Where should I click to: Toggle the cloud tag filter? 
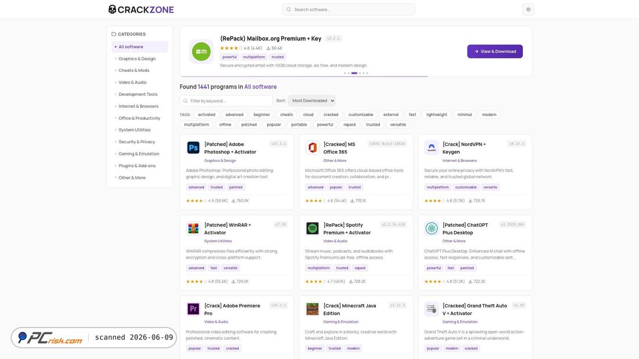pyautogui.click(x=308, y=115)
